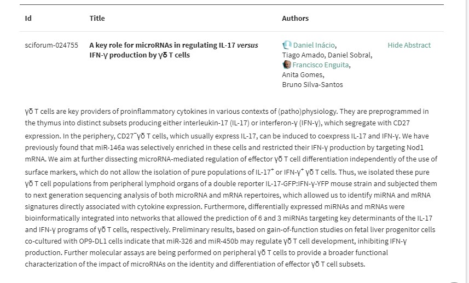Click Francisco Enguita's profile photo

pyautogui.click(x=287, y=65)
